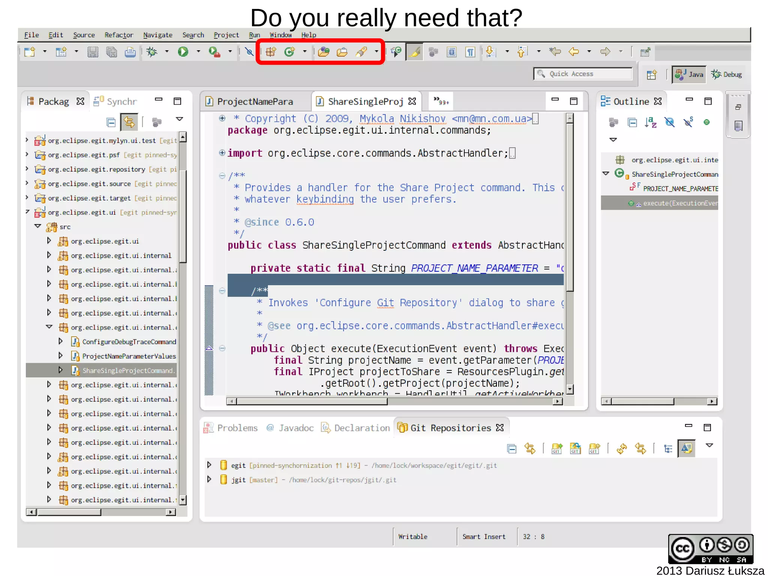Click Collapse All in Package Explorer

[111, 122]
